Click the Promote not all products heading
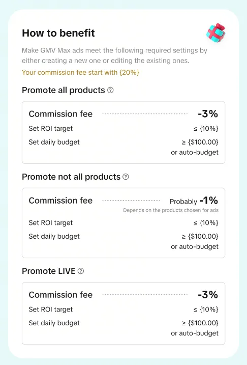 [x=71, y=177]
